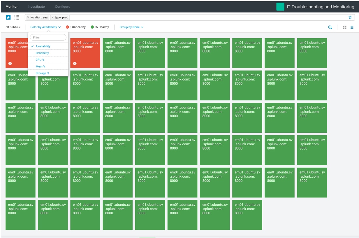
Task: Click the teal app logo square
Action: coord(280,7)
